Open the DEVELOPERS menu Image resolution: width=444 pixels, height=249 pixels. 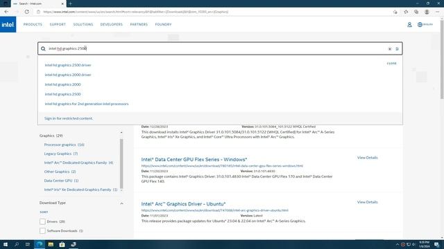click(111, 25)
